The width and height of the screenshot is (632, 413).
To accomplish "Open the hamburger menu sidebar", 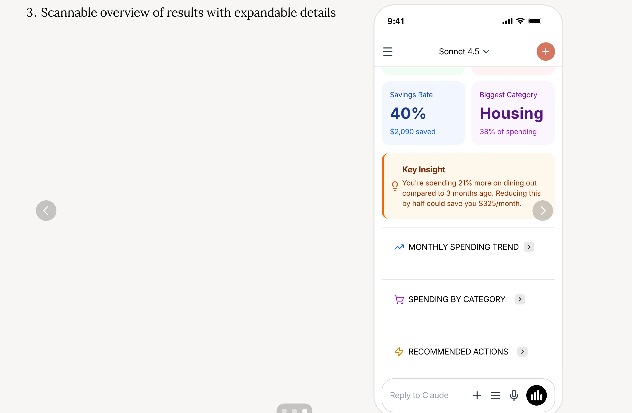I will point(388,52).
